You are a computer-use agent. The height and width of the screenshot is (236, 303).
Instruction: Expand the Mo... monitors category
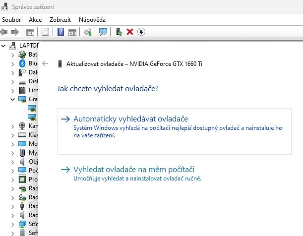(12, 144)
